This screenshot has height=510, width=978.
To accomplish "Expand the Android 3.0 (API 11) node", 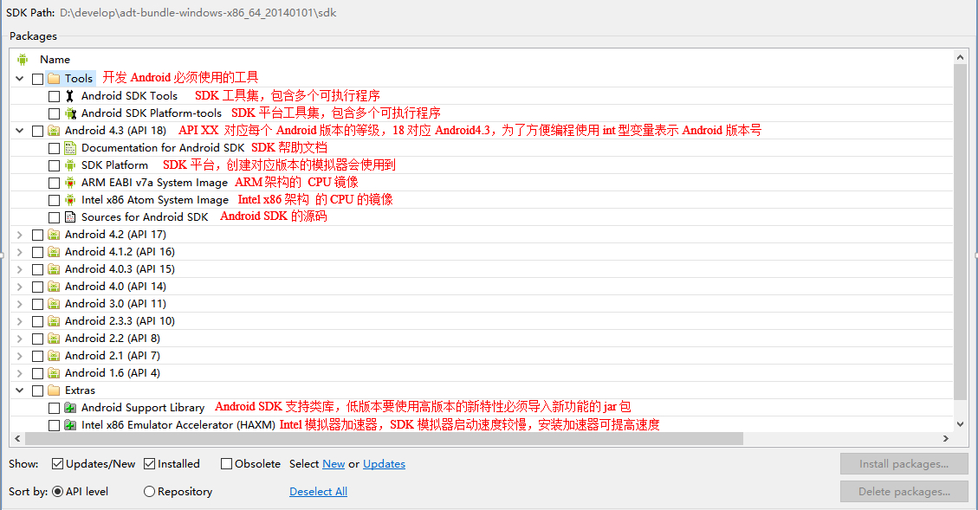I will point(19,304).
